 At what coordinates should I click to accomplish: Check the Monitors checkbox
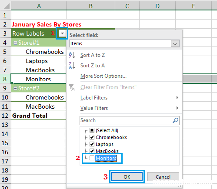(92, 158)
